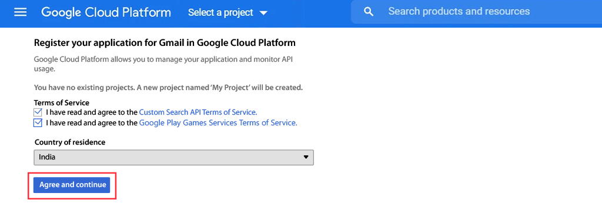The height and width of the screenshot is (213, 602).
Task: Focus the Search products and resources field
Action: click(x=476, y=12)
